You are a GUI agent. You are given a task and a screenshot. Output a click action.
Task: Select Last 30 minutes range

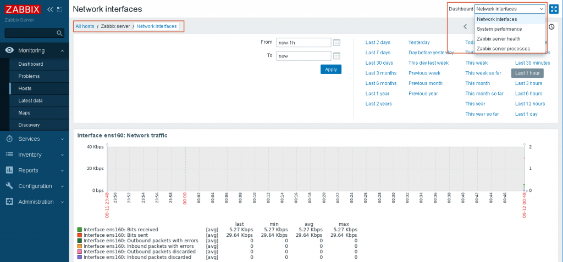[x=532, y=62]
